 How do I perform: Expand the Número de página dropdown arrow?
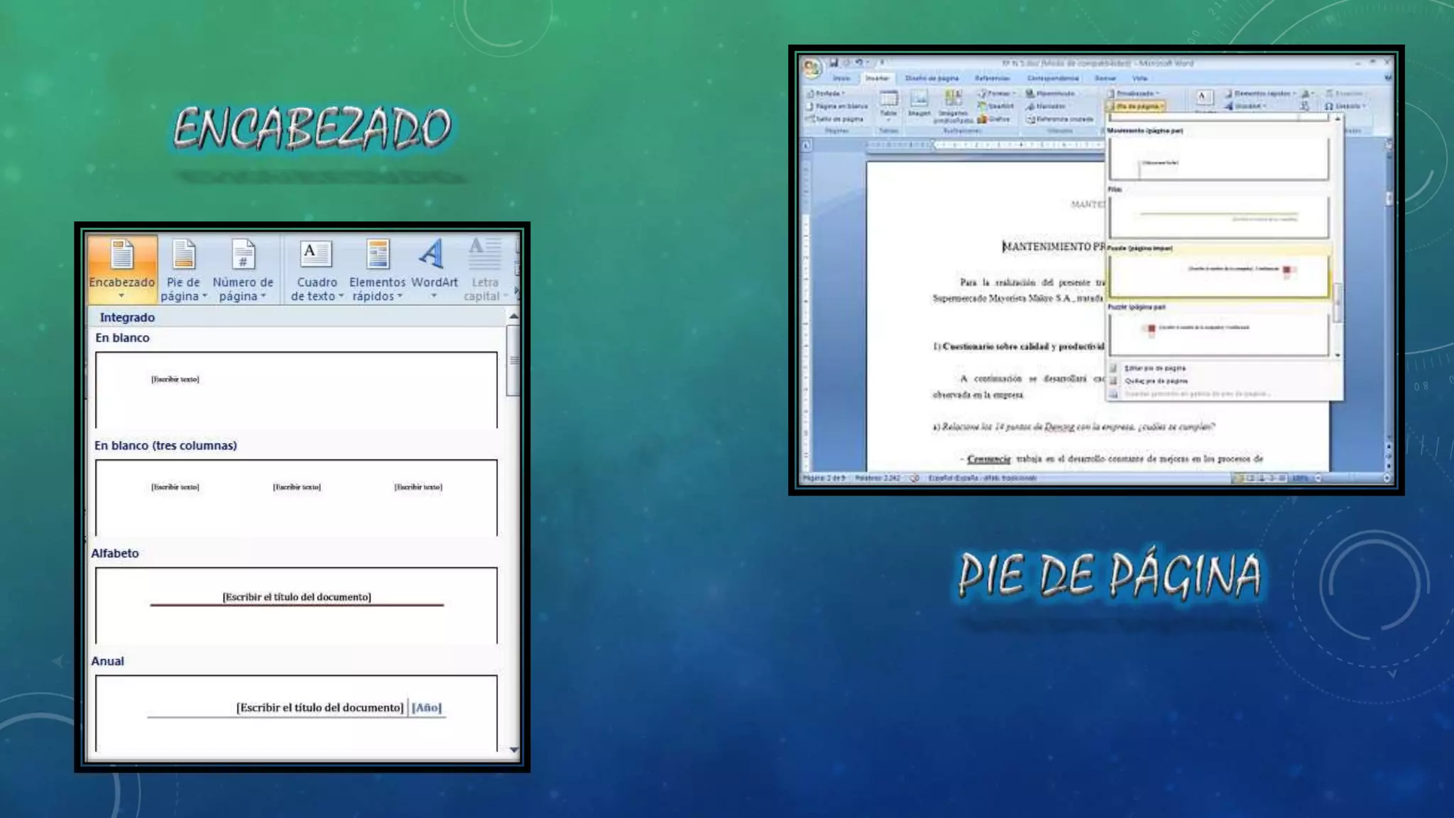point(263,297)
